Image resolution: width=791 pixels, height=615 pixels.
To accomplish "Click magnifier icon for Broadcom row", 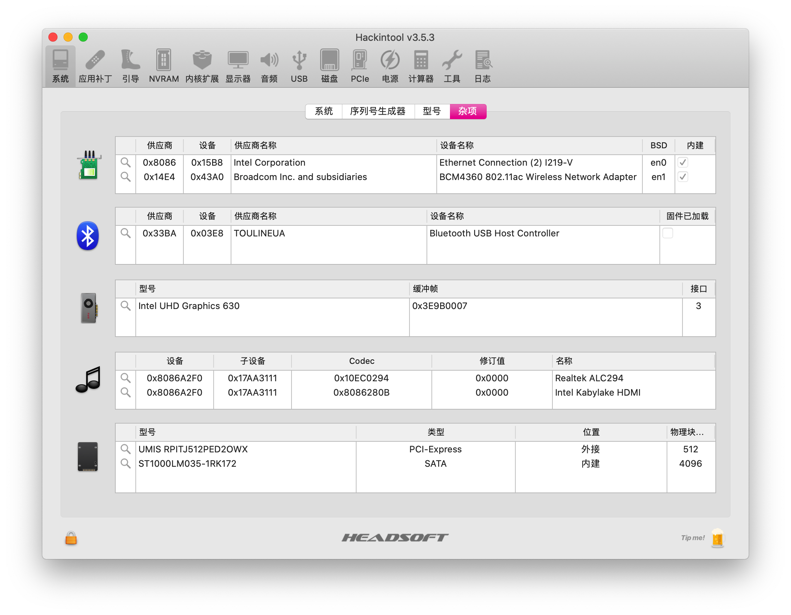I will (126, 177).
